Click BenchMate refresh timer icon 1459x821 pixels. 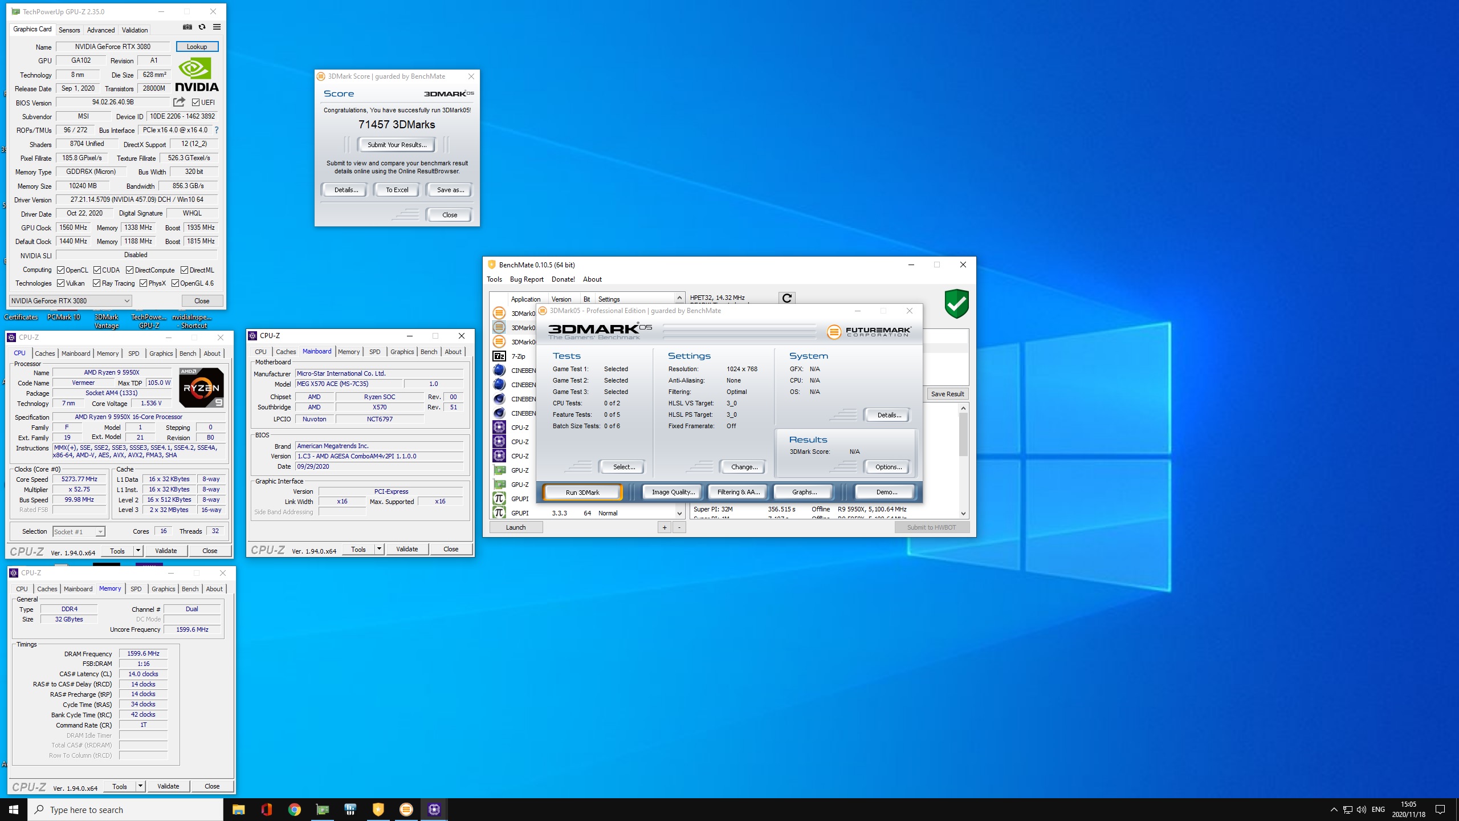(x=786, y=298)
